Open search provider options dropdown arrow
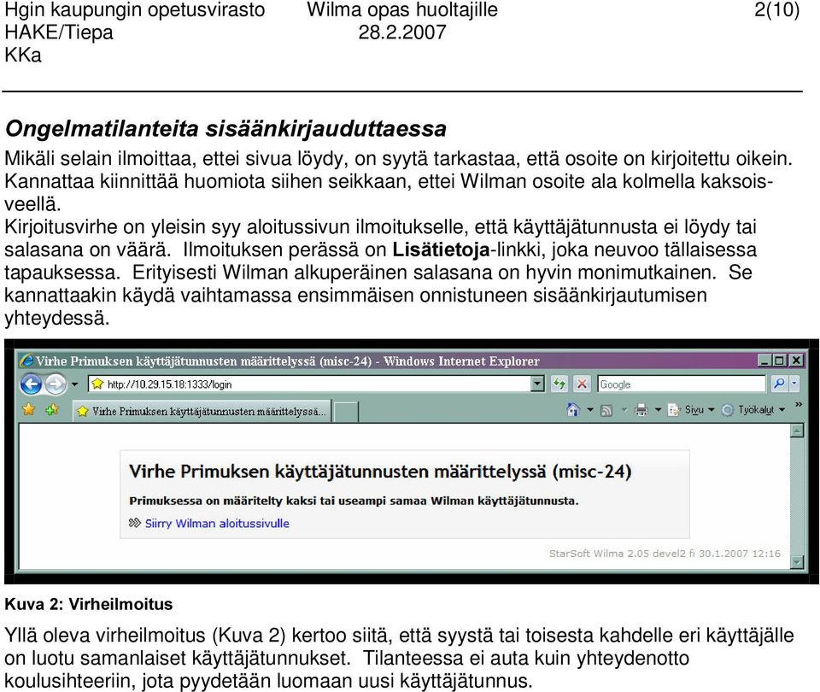Viewport: 820px width, 692px height. [794, 384]
